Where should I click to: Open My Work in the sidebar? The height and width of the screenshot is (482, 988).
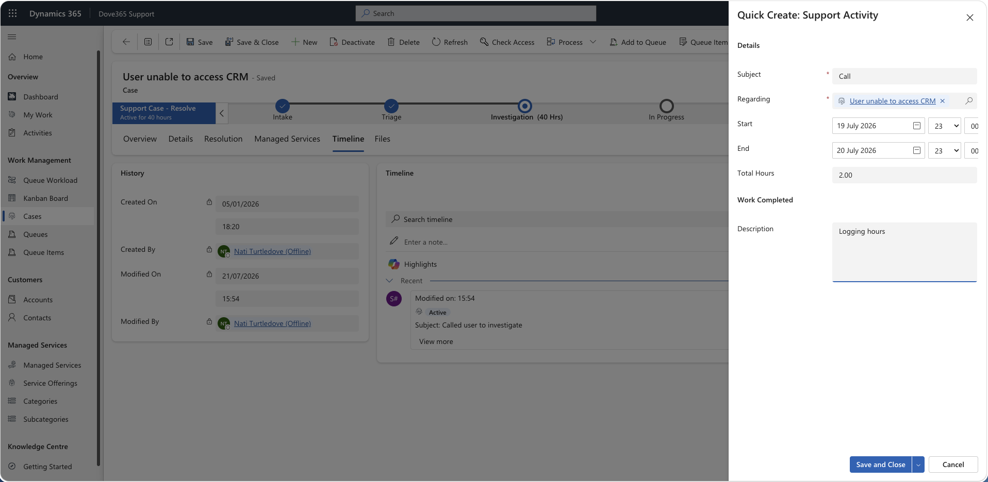[x=48, y=115]
